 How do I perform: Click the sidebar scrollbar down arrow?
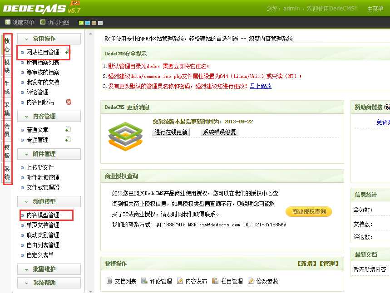(90, 291)
